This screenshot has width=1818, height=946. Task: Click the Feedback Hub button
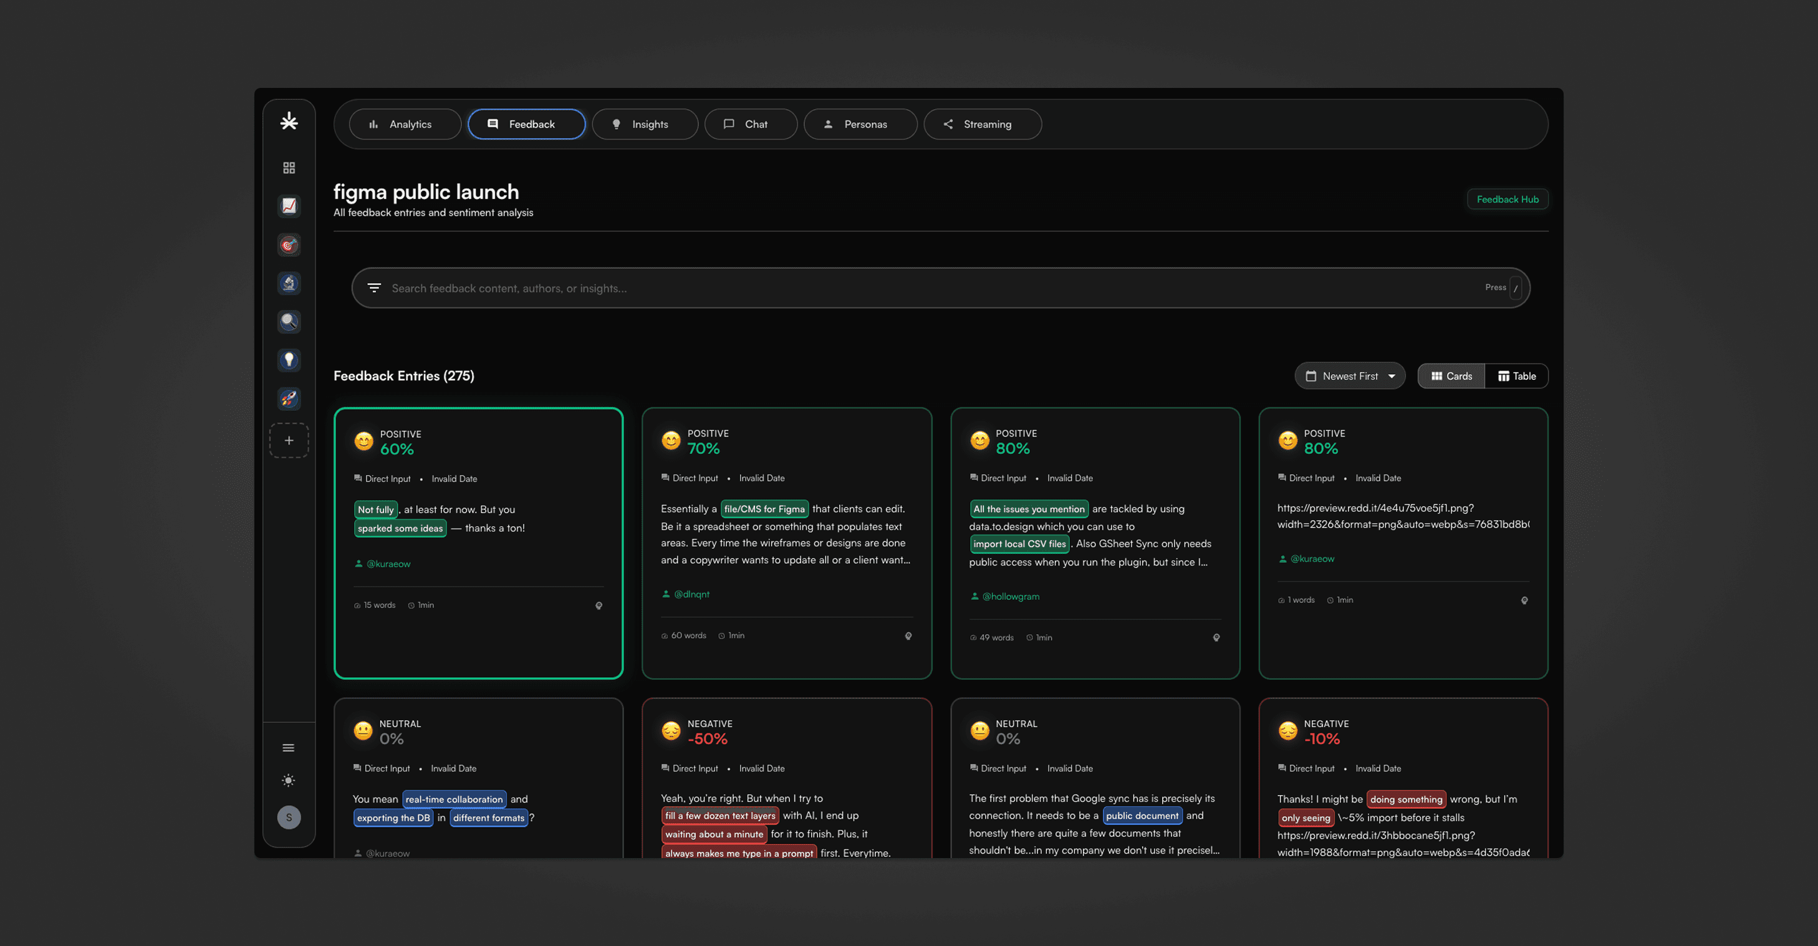coord(1507,200)
